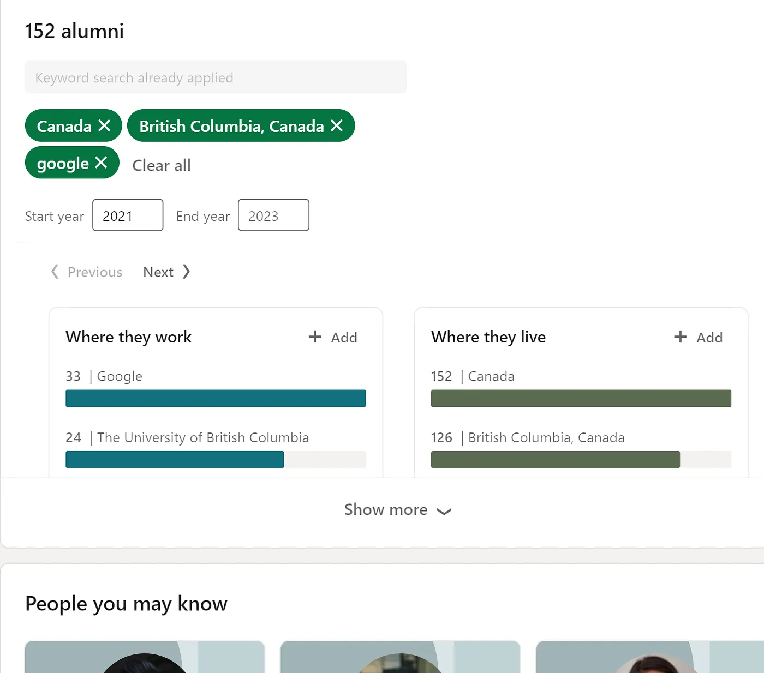Viewport: 764px width, 673px height.
Task: Click '126 | British Columbia, Canada' label
Action: [528, 437]
